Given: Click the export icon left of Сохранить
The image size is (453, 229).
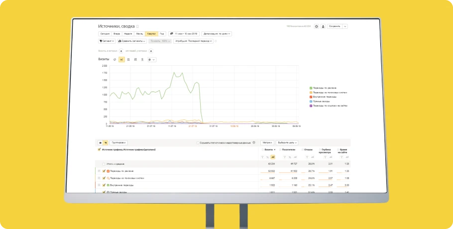Looking at the screenshot, I should coord(323,26).
